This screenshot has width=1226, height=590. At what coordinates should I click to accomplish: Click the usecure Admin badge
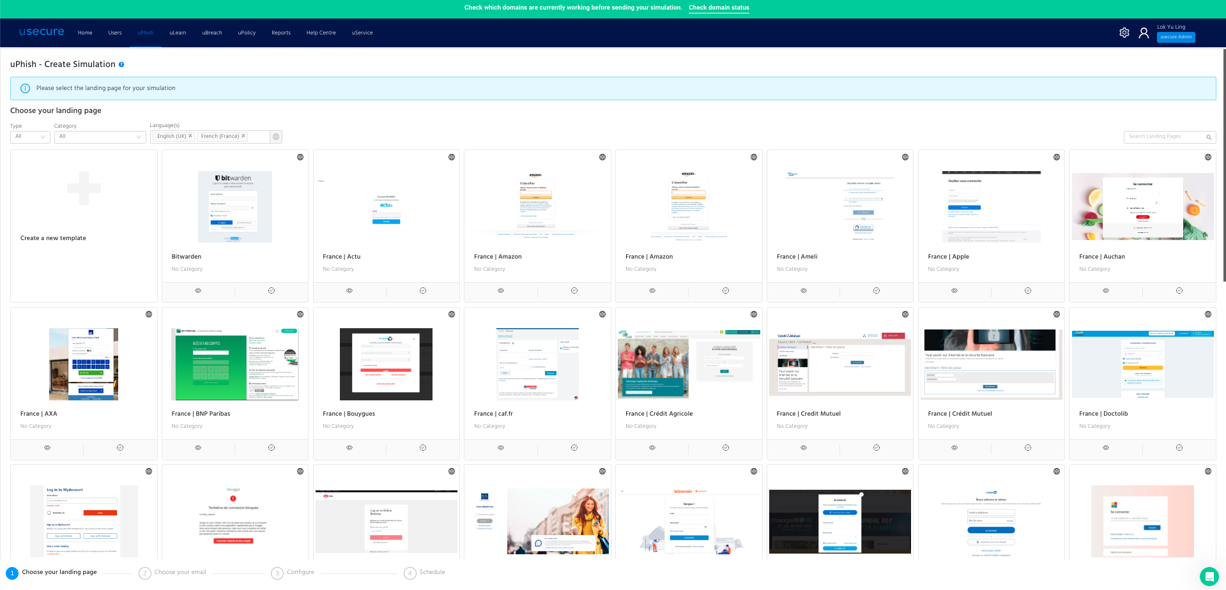tap(1176, 37)
